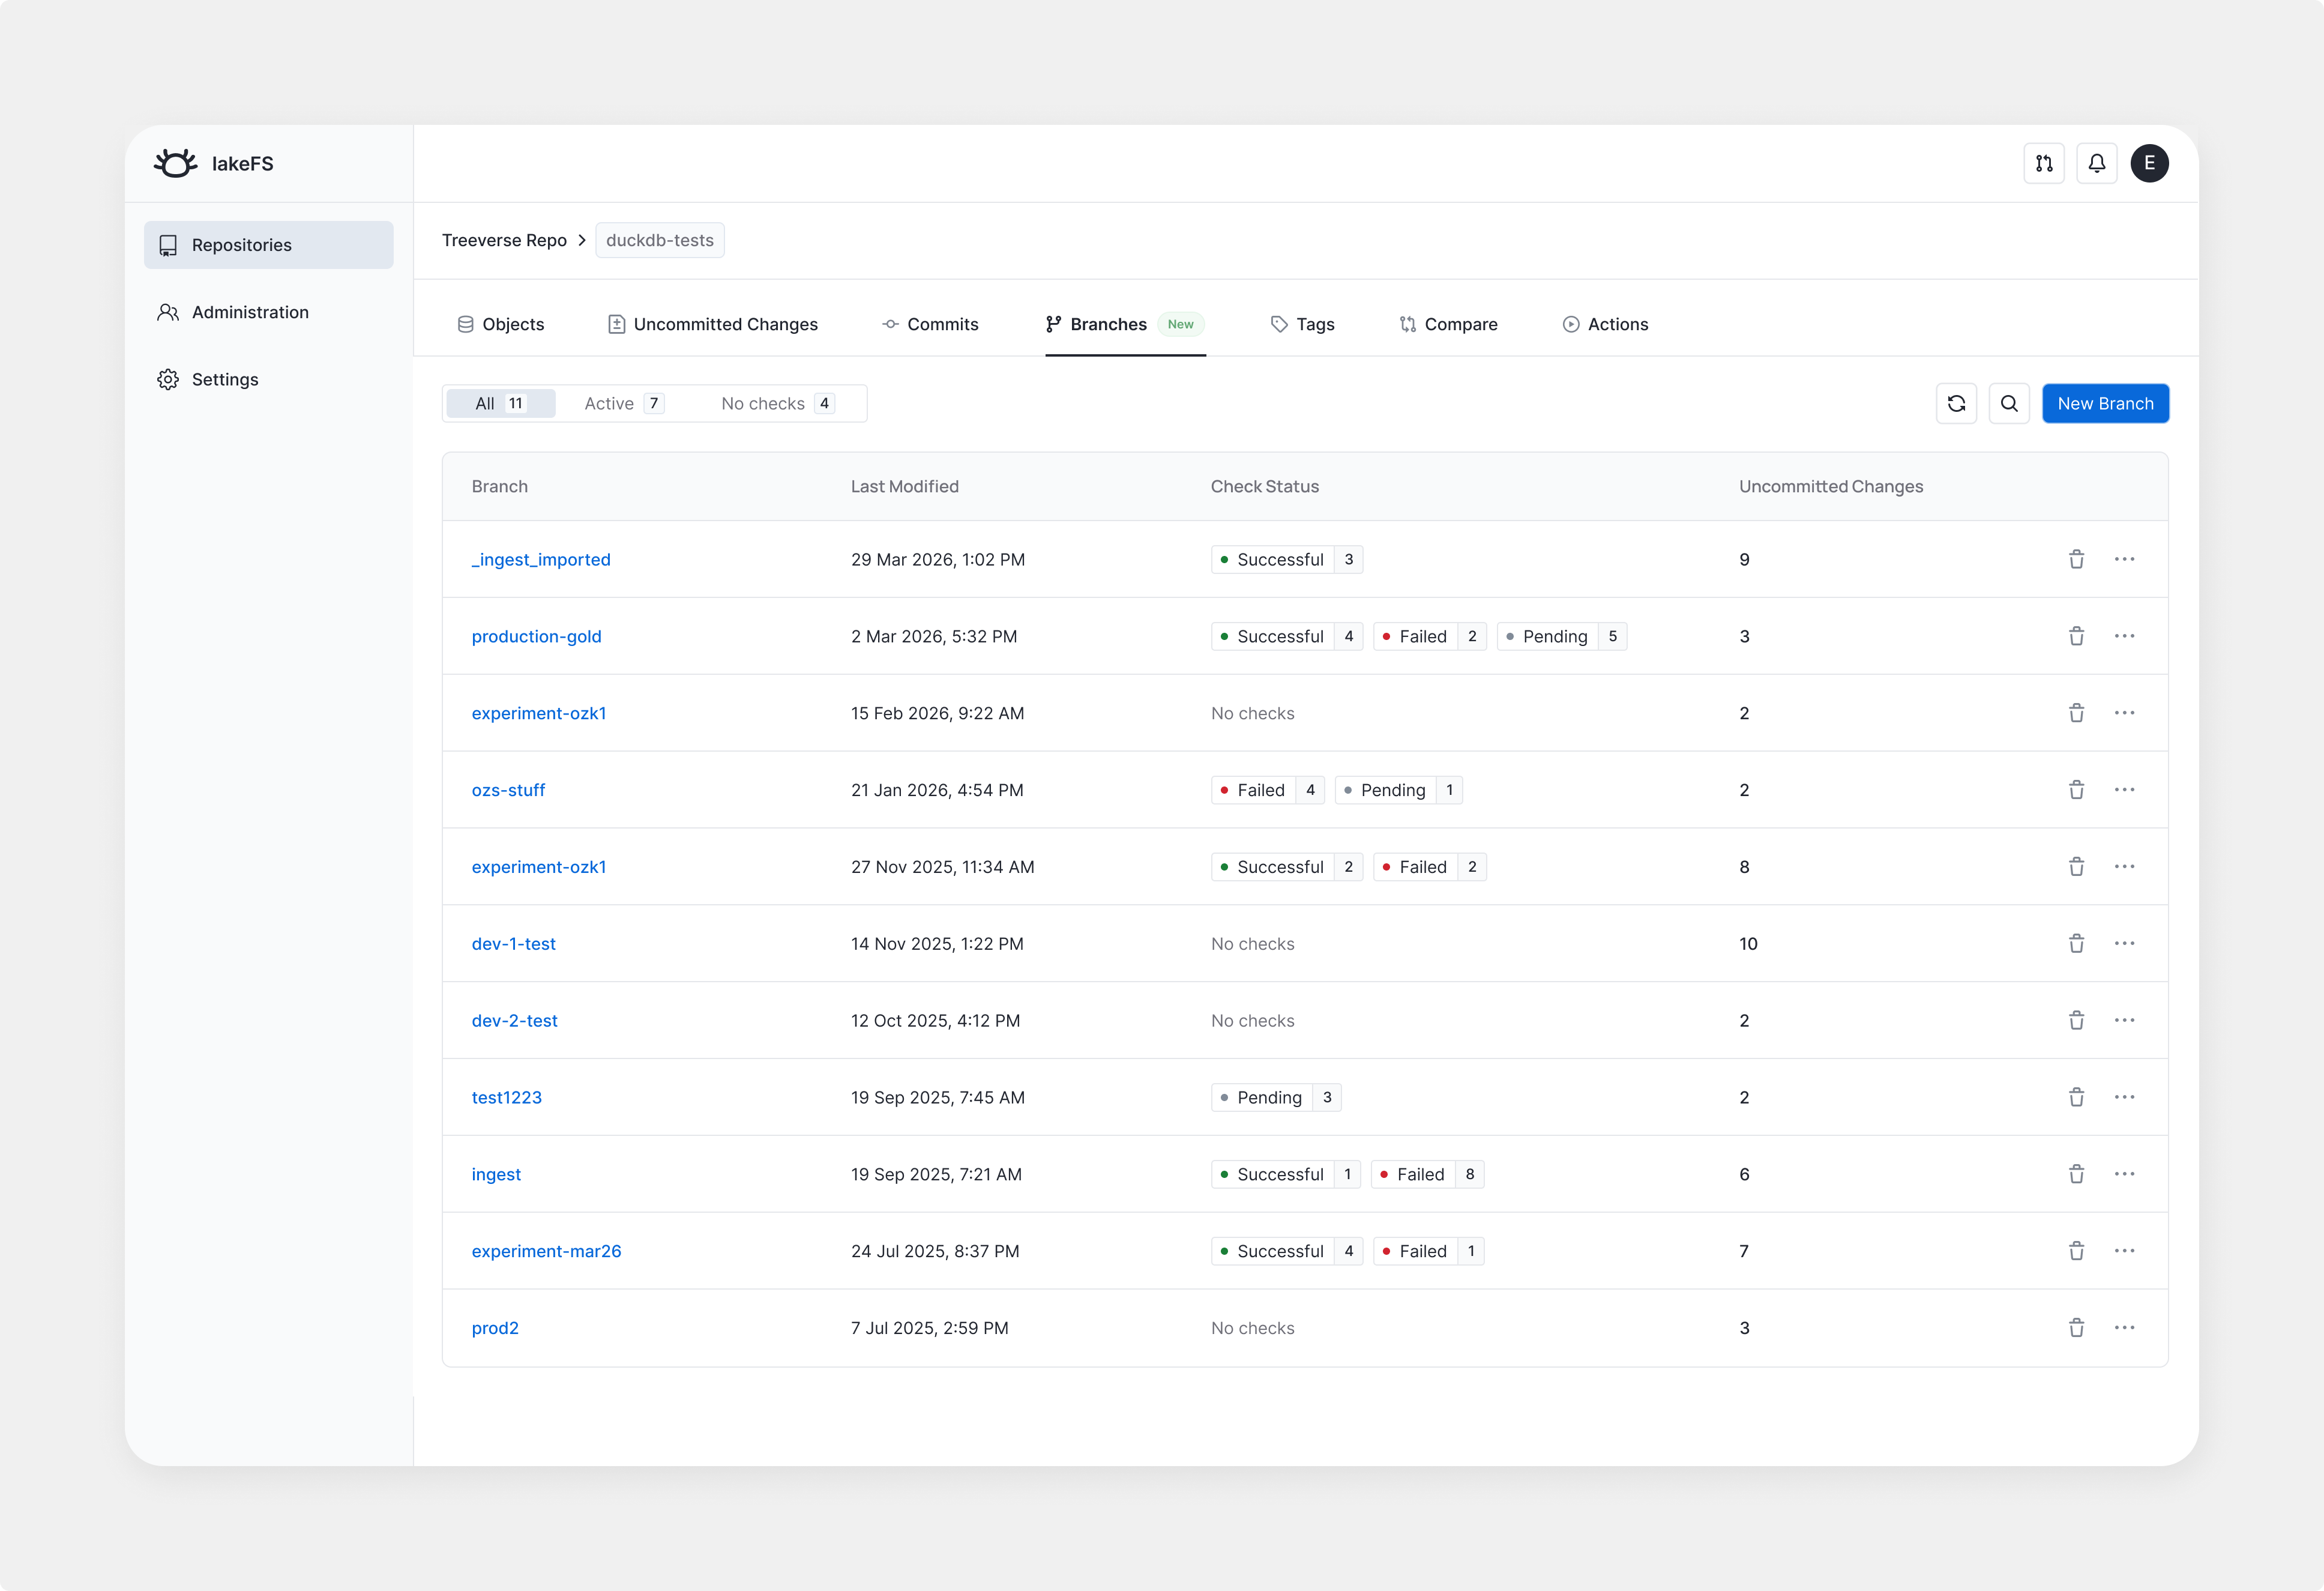This screenshot has width=2324, height=1591.
Task: Open the branch search icon
Action: point(2009,404)
